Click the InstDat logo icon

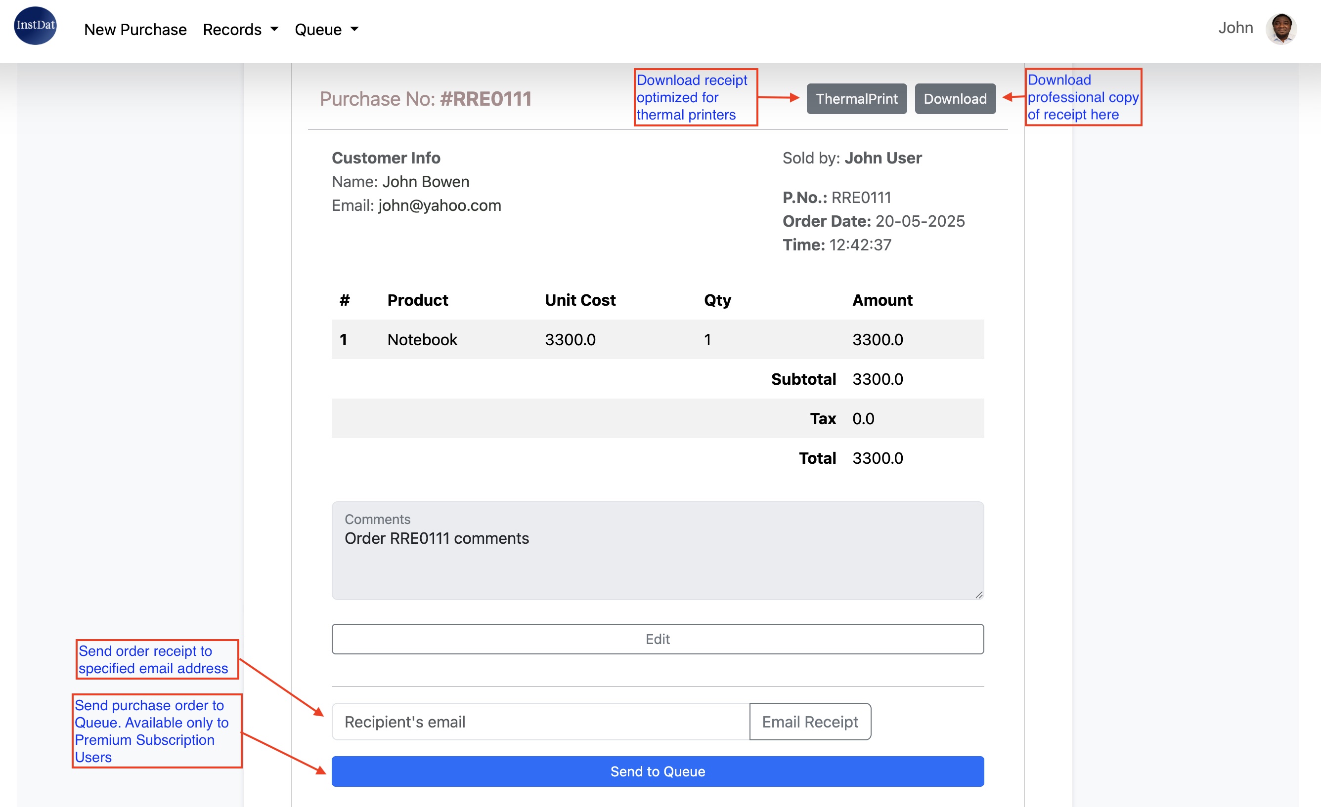pyautogui.click(x=35, y=26)
